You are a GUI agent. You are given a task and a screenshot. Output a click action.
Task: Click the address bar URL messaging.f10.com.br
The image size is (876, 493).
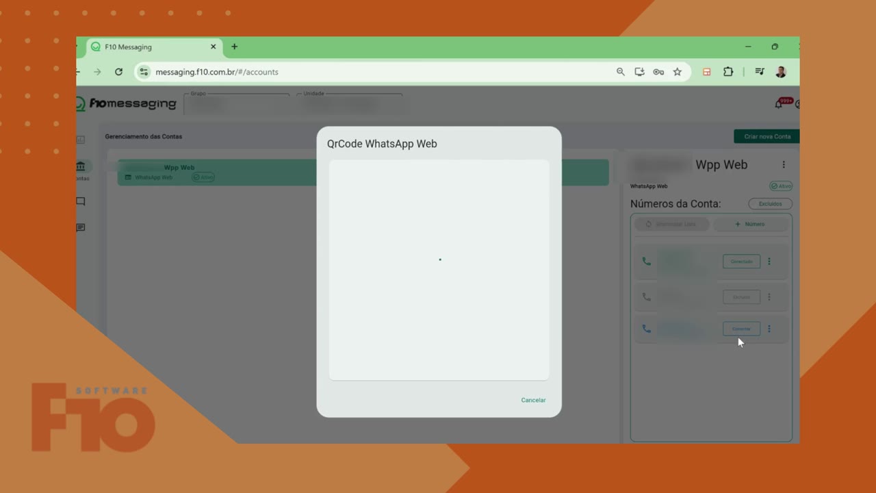(216, 72)
